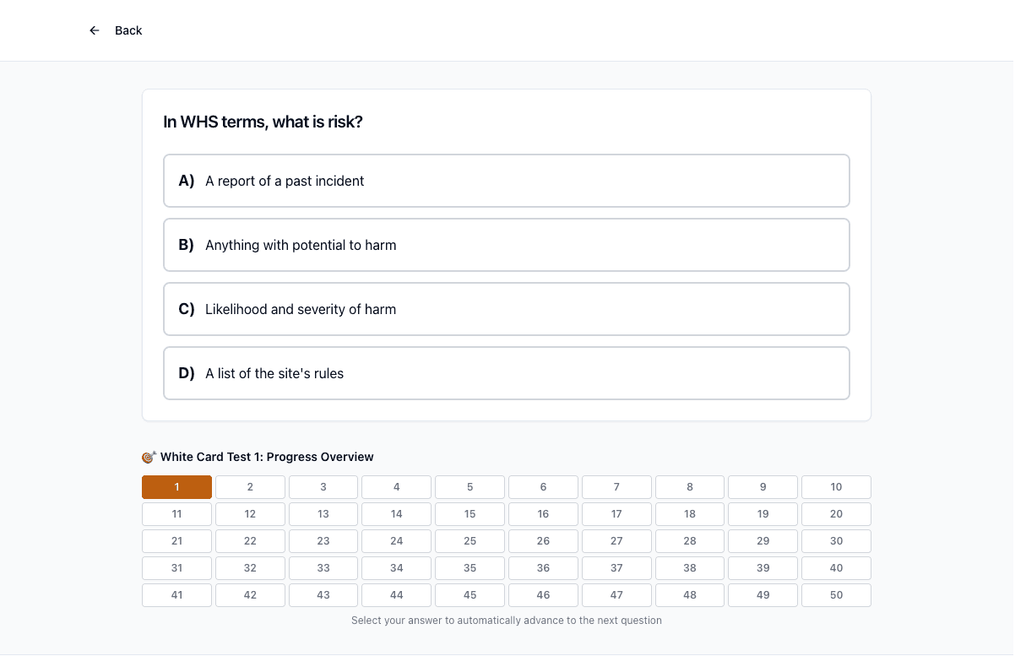Choose answer B, anything with potential to harm
This screenshot has width=1026, height=667.
pos(507,245)
